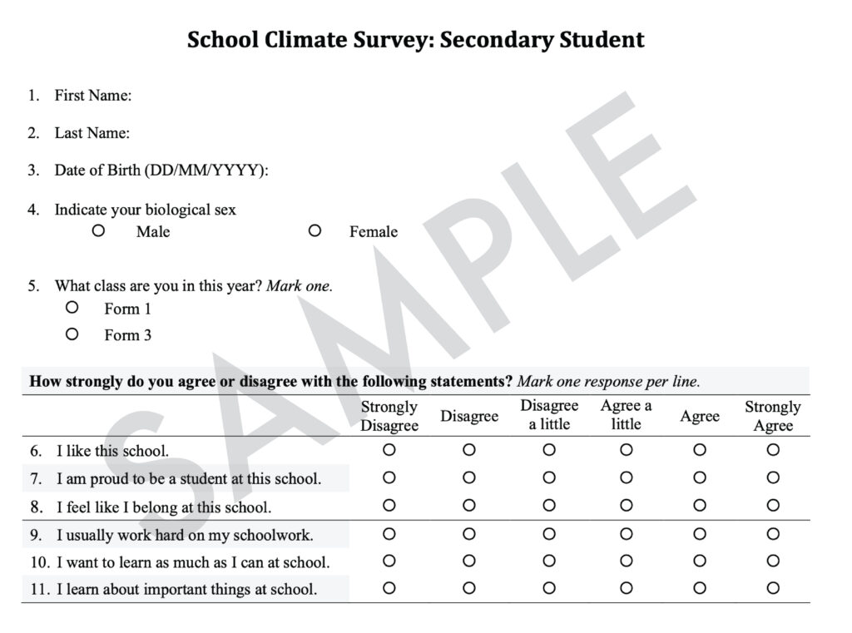Mark Disagree for 'work hard on schoolwork'
Screen dimensions: 852x633
tap(469, 533)
